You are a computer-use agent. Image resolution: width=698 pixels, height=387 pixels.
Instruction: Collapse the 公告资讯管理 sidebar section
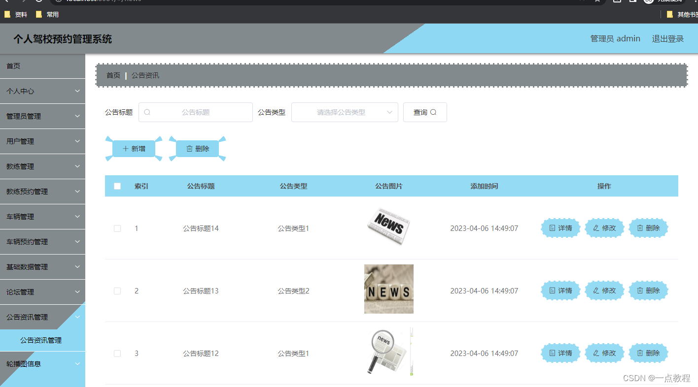click(43, 317)
